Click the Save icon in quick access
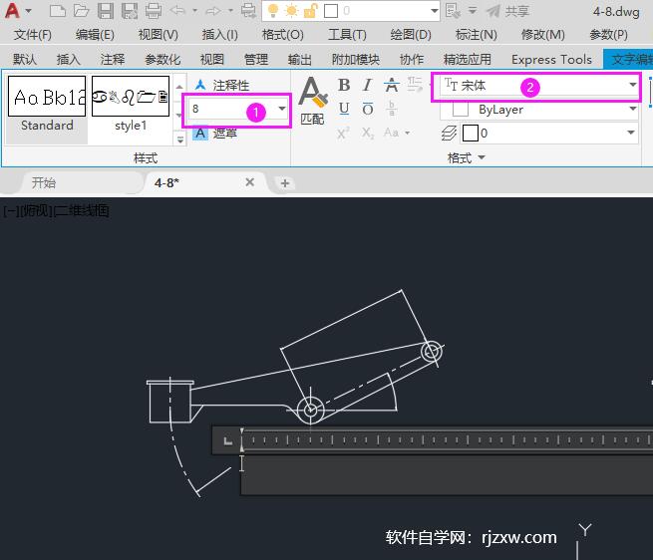The width and height of the screenshot is (653, 560). pyautogui.click(x=106, y=11)
